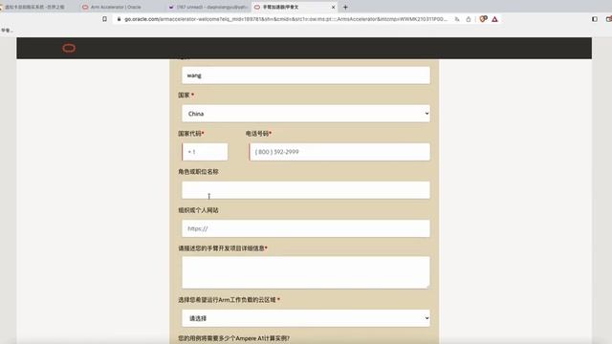Click the 电话号码 label

[x=257, y=134]
